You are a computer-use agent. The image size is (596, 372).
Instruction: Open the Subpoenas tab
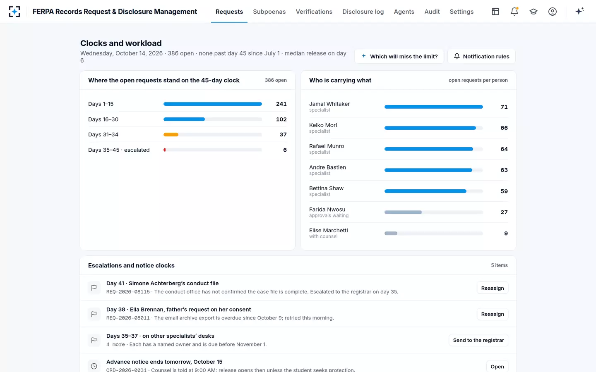[x=269, y=12]
